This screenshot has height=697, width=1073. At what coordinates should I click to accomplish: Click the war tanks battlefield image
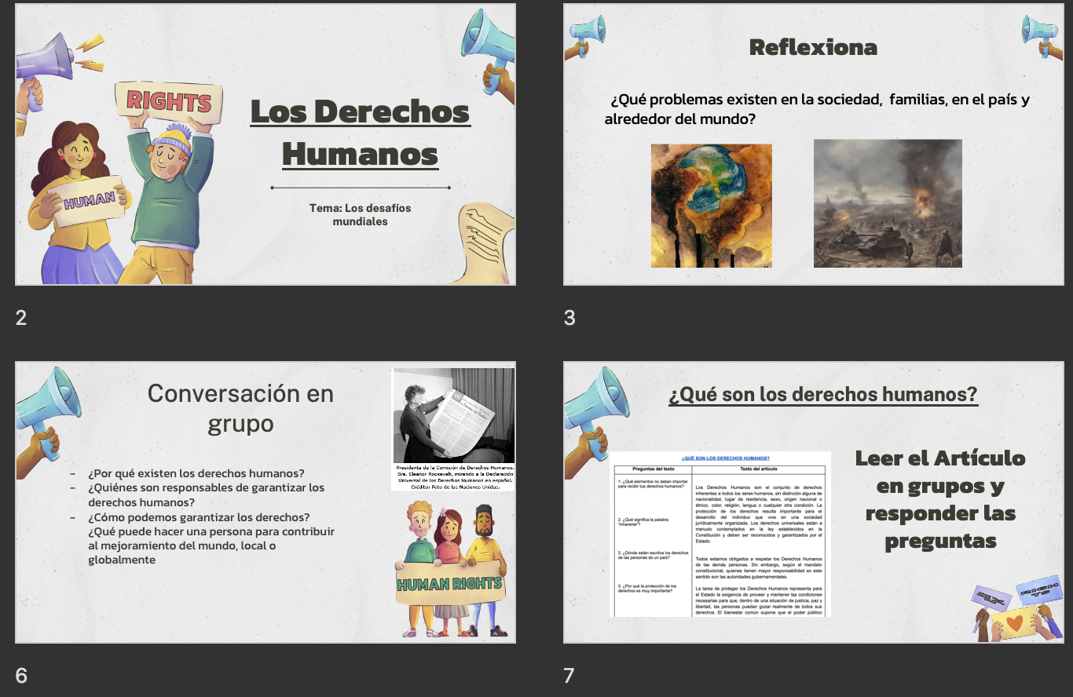(888, 203)
